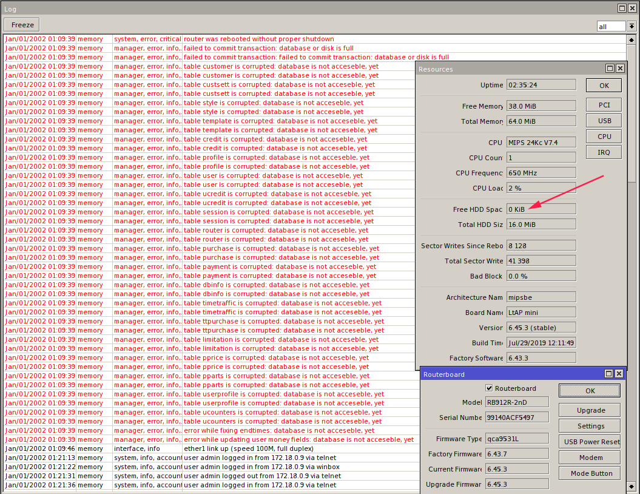Click the Uptime field showing 02:35:24

pos(541,85)
